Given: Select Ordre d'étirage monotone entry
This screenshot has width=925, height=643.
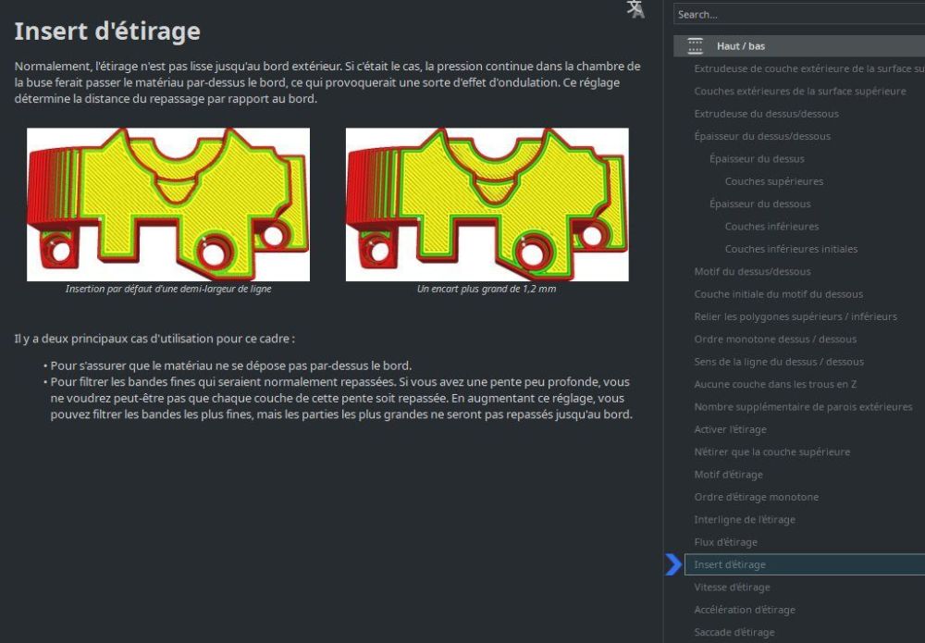Looking at the screenshot, I should [x=757, y=497].
